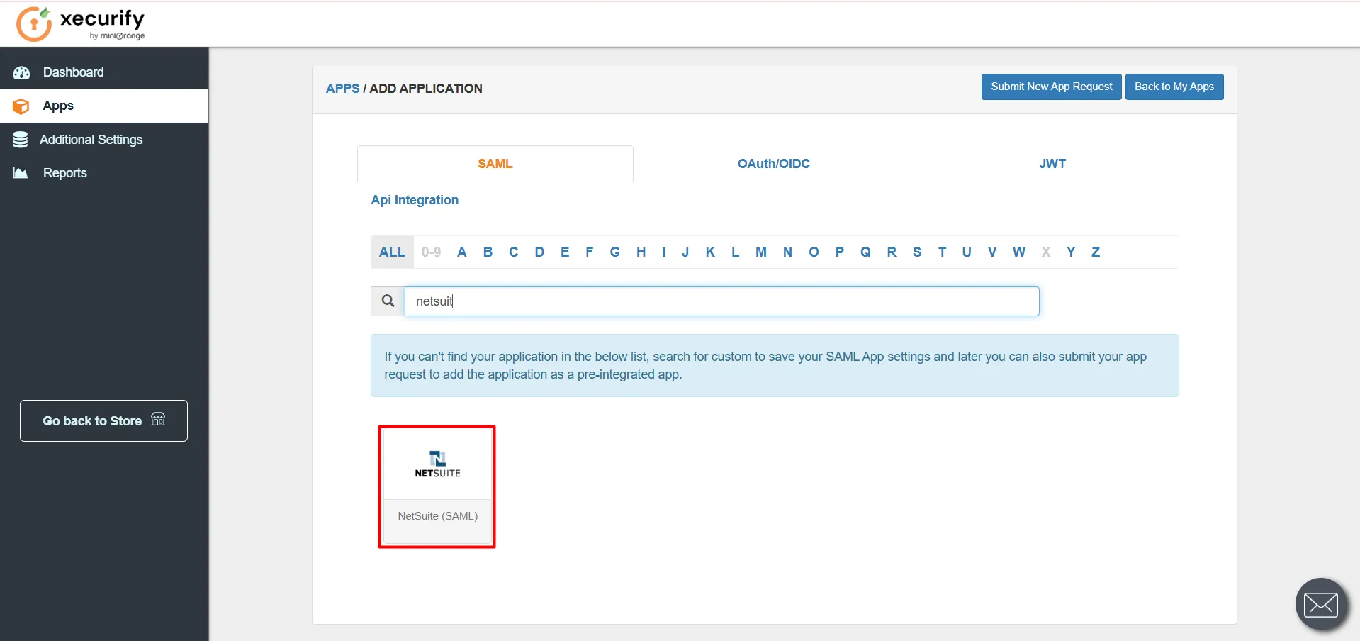Filter apps by letter T
The width and height of the screenshot is (1360, 641).
(x=942, y=252)
